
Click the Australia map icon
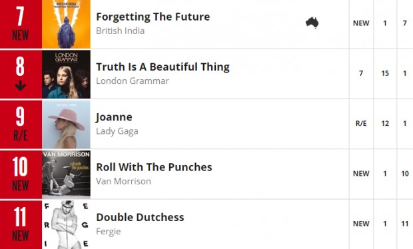pos(312,23)
